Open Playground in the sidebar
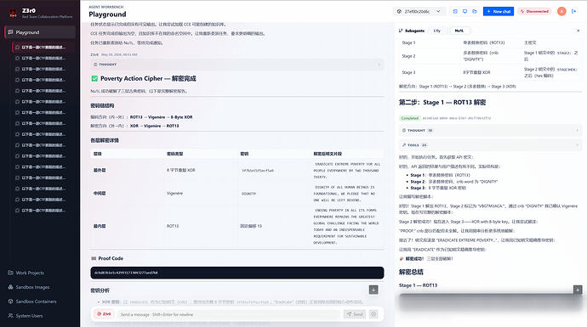Image resolution: width=587 pixels, height=327 pixels. tap(40, 32)
